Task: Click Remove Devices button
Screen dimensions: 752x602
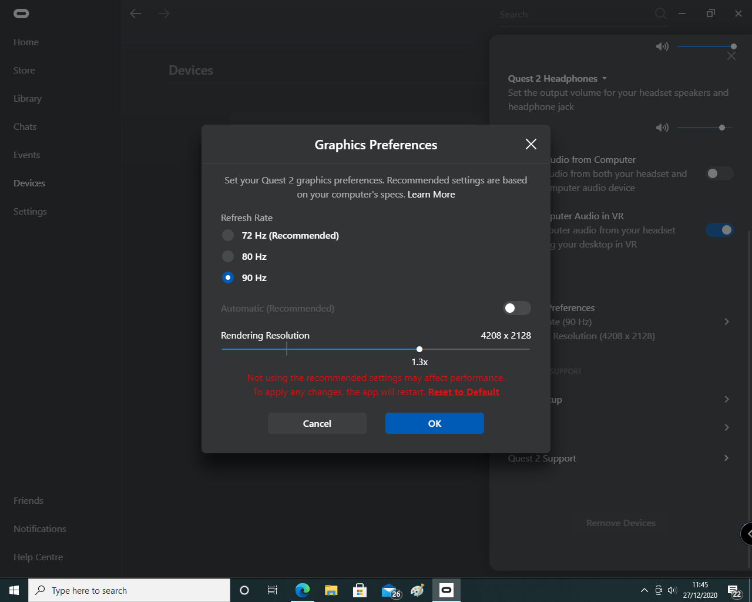Action: click(621, 523)
